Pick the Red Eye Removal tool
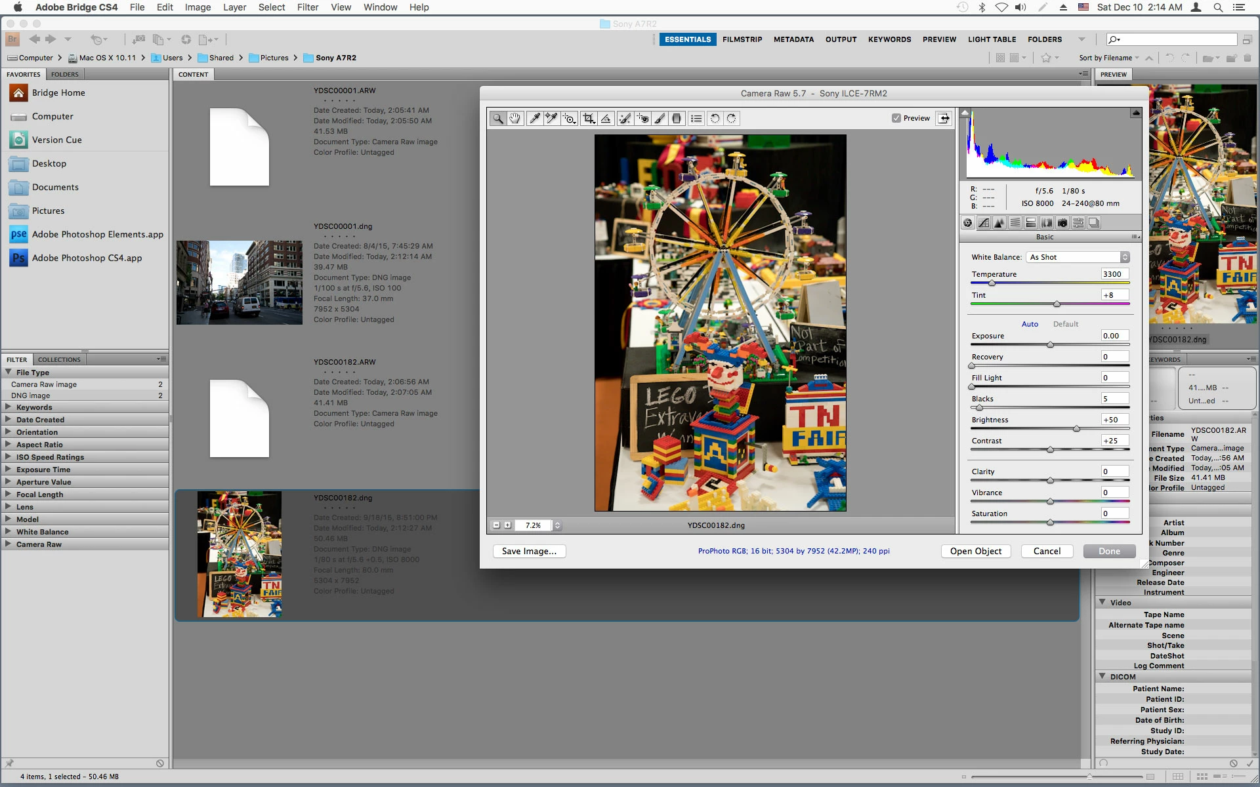Image resolution: width=1260 pixels, height=787 pixels. coord(642,119)
